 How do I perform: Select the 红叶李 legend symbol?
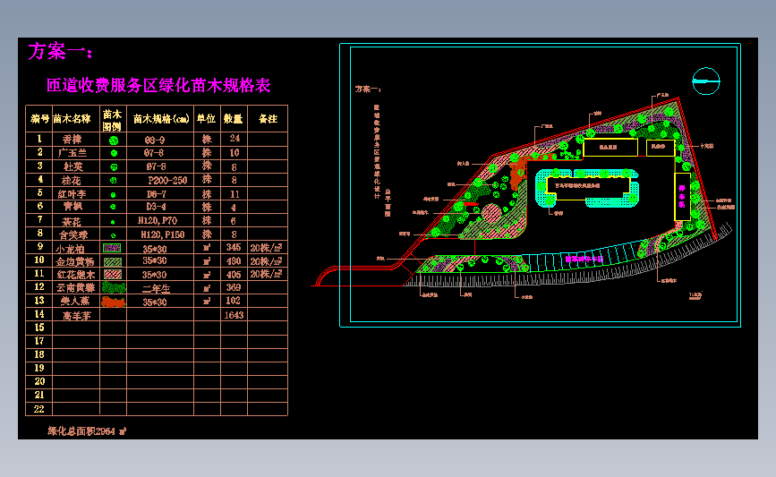pos(114,194)
